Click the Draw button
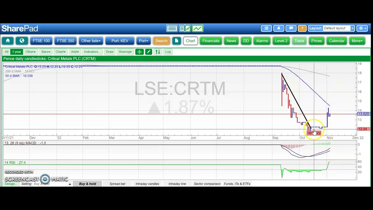Viewport: 373px width, 210px height. click(110, 52)
